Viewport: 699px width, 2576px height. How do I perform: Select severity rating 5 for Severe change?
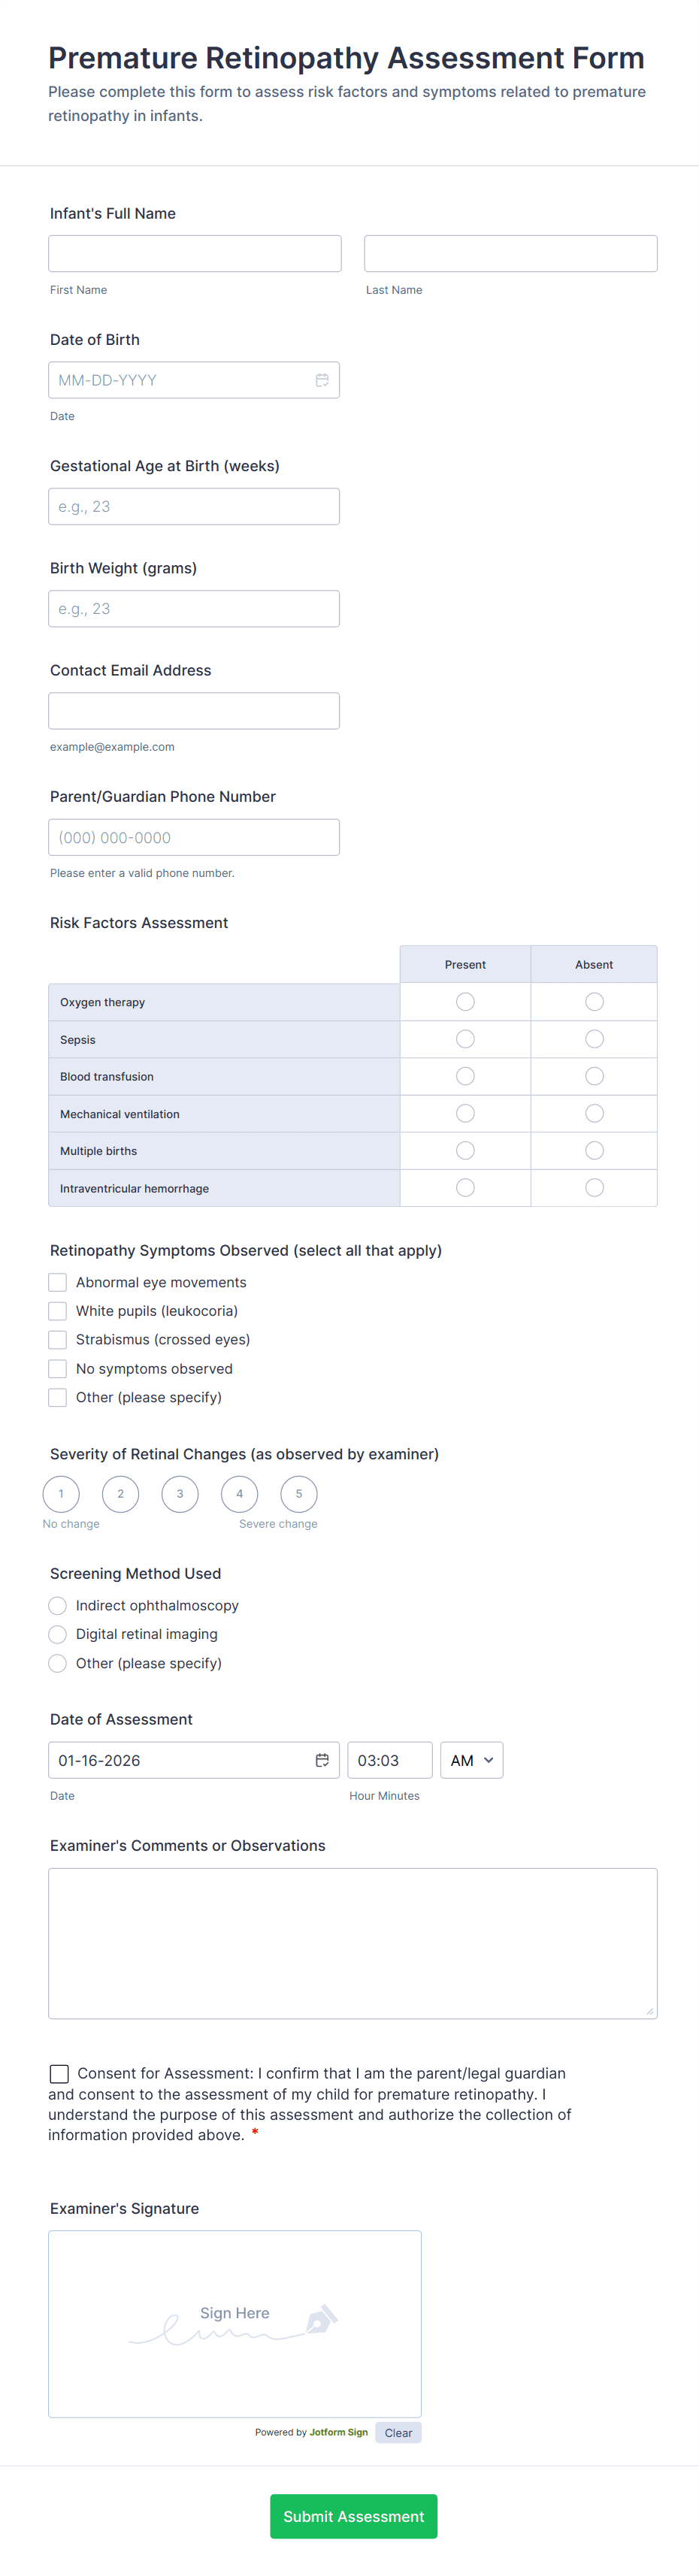tap(299, 1493)
